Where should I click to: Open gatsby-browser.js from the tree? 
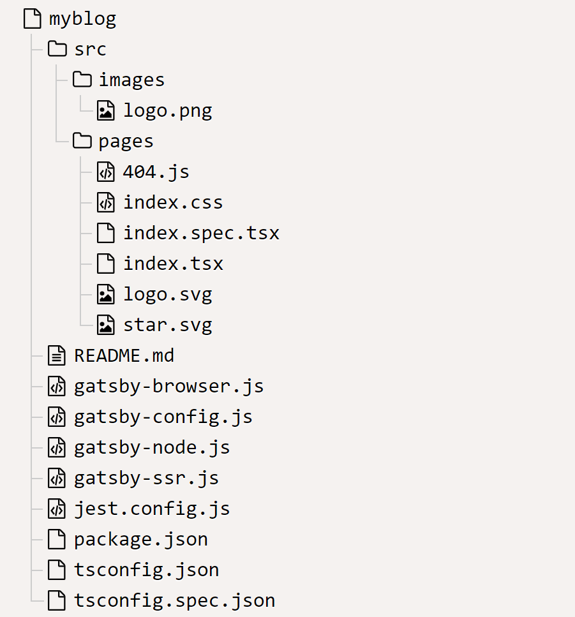169,387
